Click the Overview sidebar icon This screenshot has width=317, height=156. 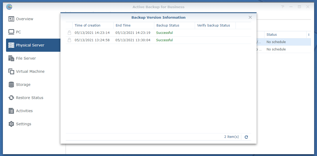(11, 19)
